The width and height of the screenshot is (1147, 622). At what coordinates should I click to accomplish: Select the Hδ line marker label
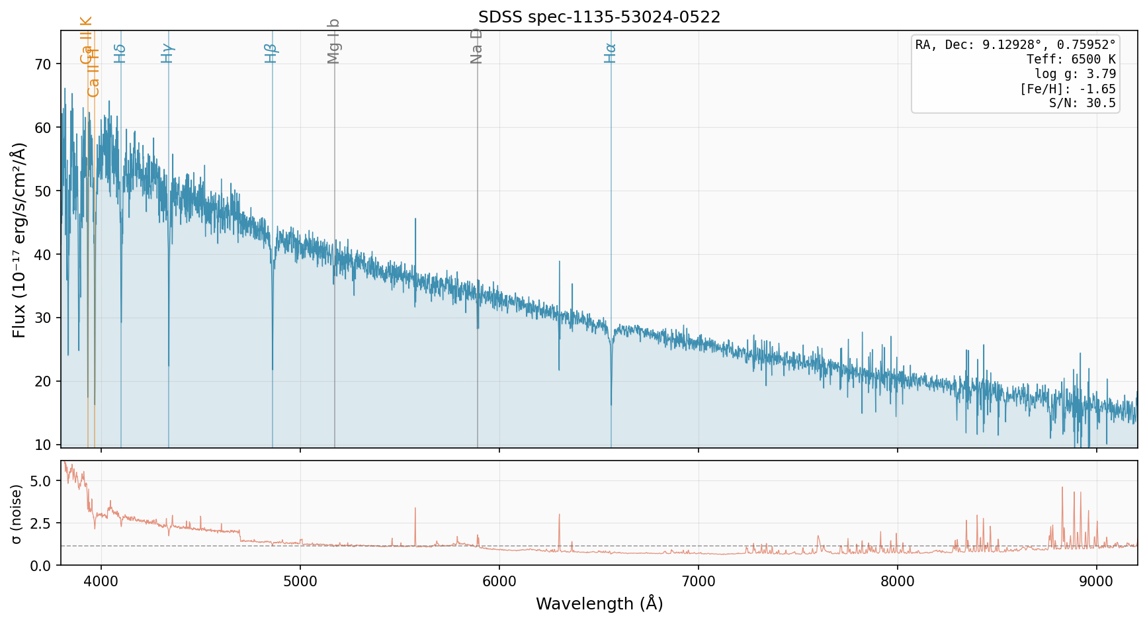tap(120, 53)
